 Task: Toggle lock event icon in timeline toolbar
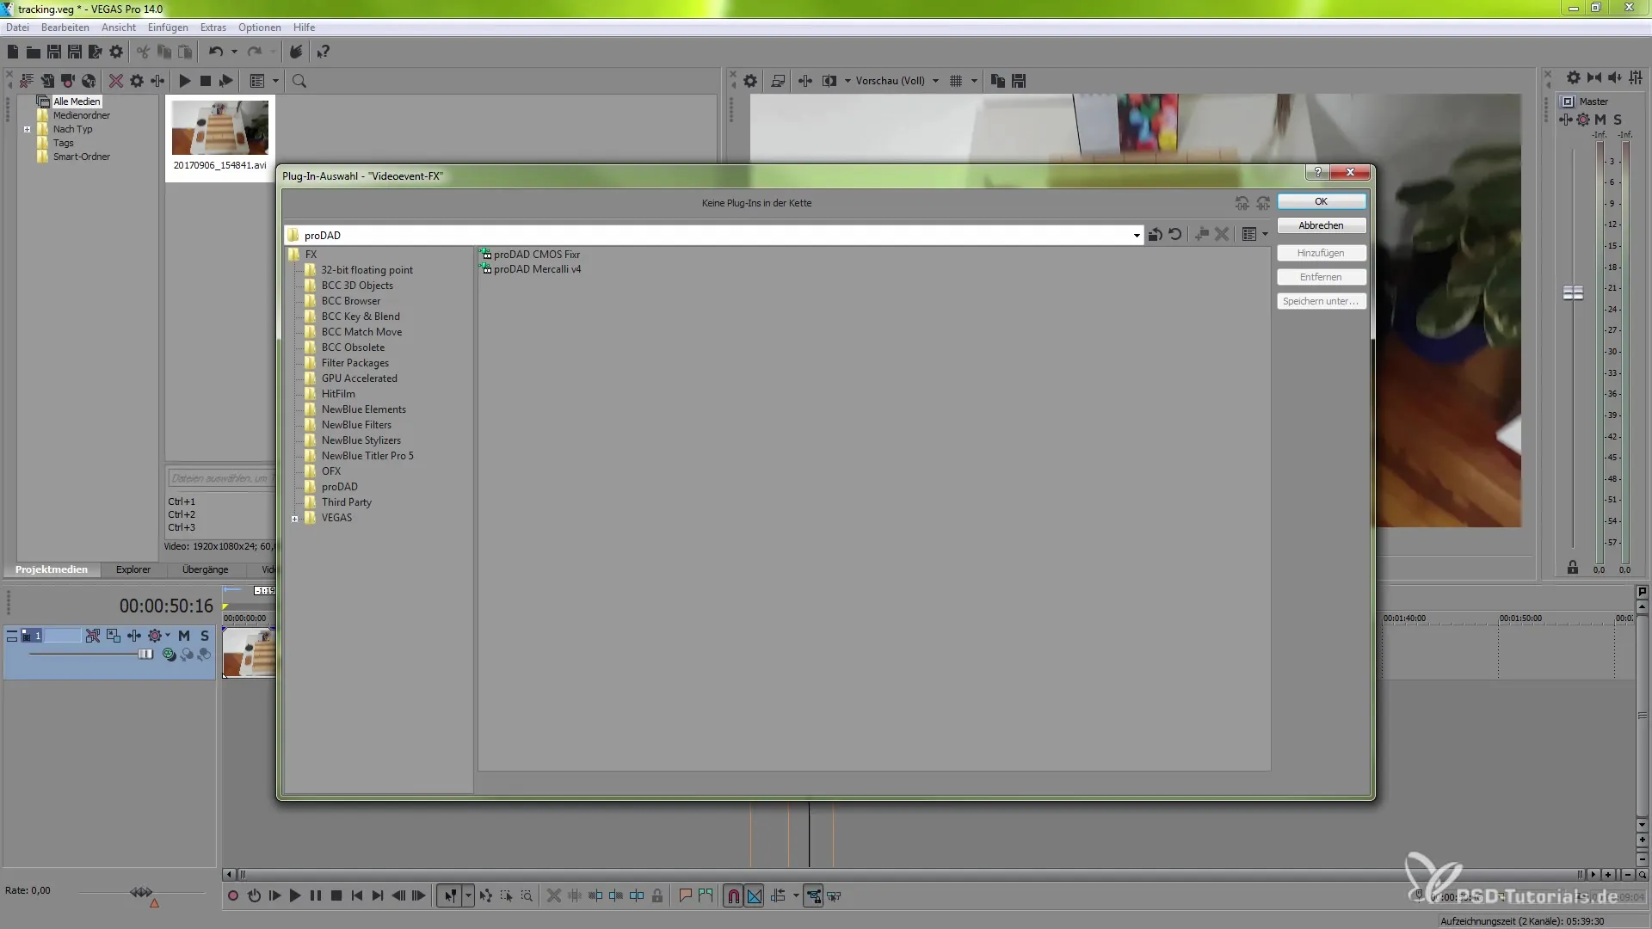pos(657,896)
